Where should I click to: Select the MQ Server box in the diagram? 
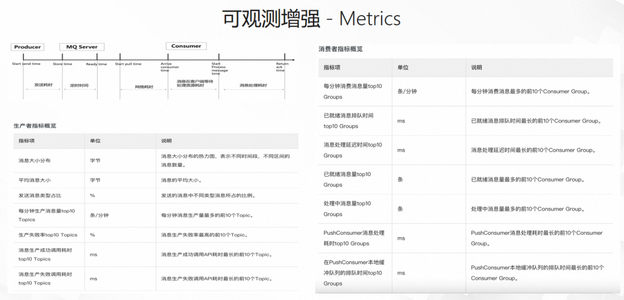(82, 47)
